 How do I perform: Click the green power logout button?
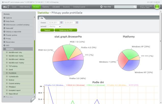click(x=157, y=7)
